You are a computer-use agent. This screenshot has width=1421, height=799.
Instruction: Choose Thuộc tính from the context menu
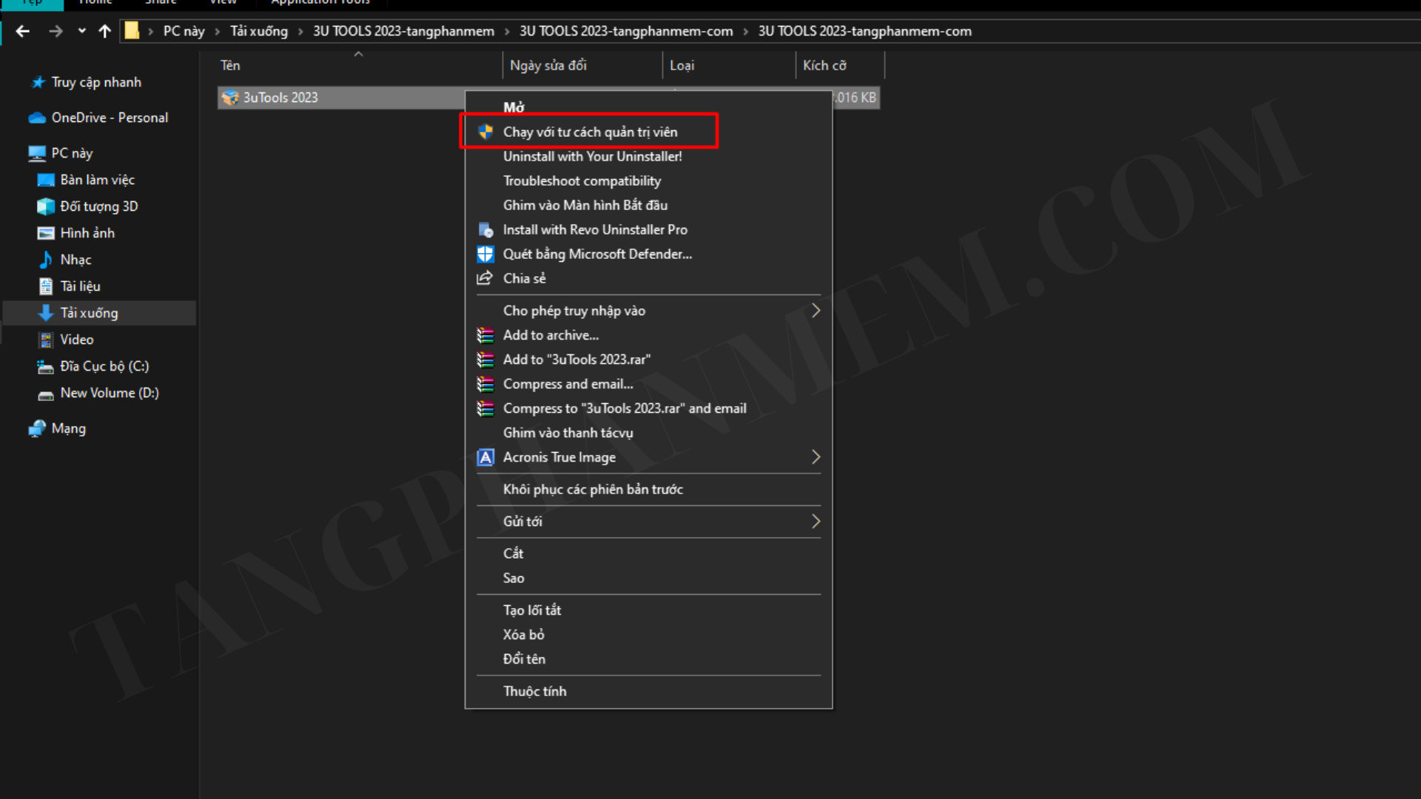[x=534, y=691]
